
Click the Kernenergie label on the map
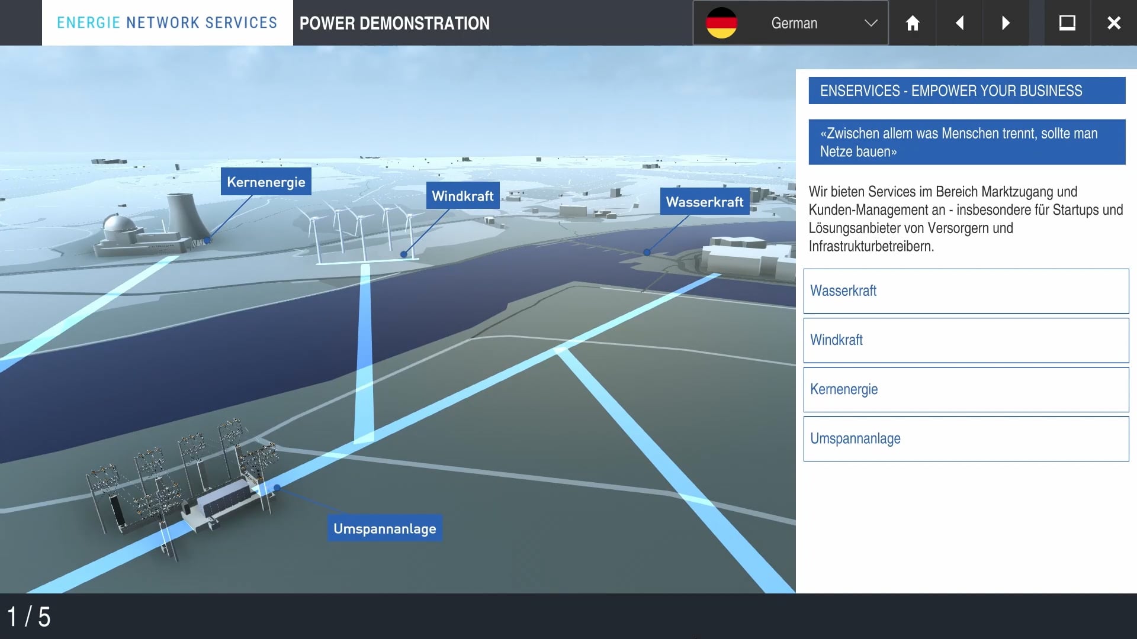click(x=266, y=182)
